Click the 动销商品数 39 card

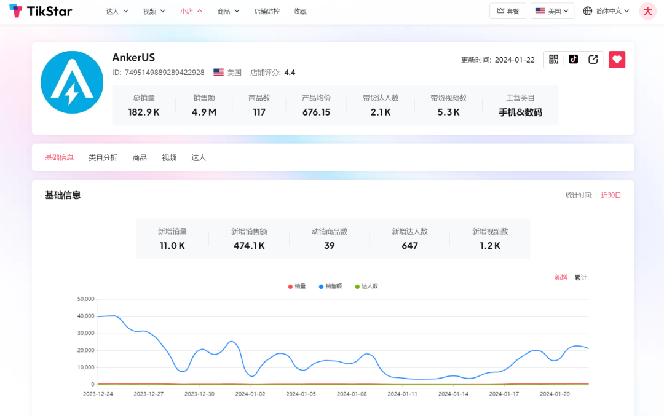[x=330, y=238]
